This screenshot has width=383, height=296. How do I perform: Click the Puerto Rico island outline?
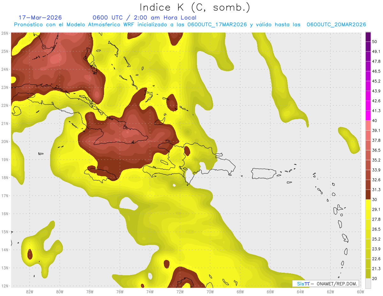(264, 173)
